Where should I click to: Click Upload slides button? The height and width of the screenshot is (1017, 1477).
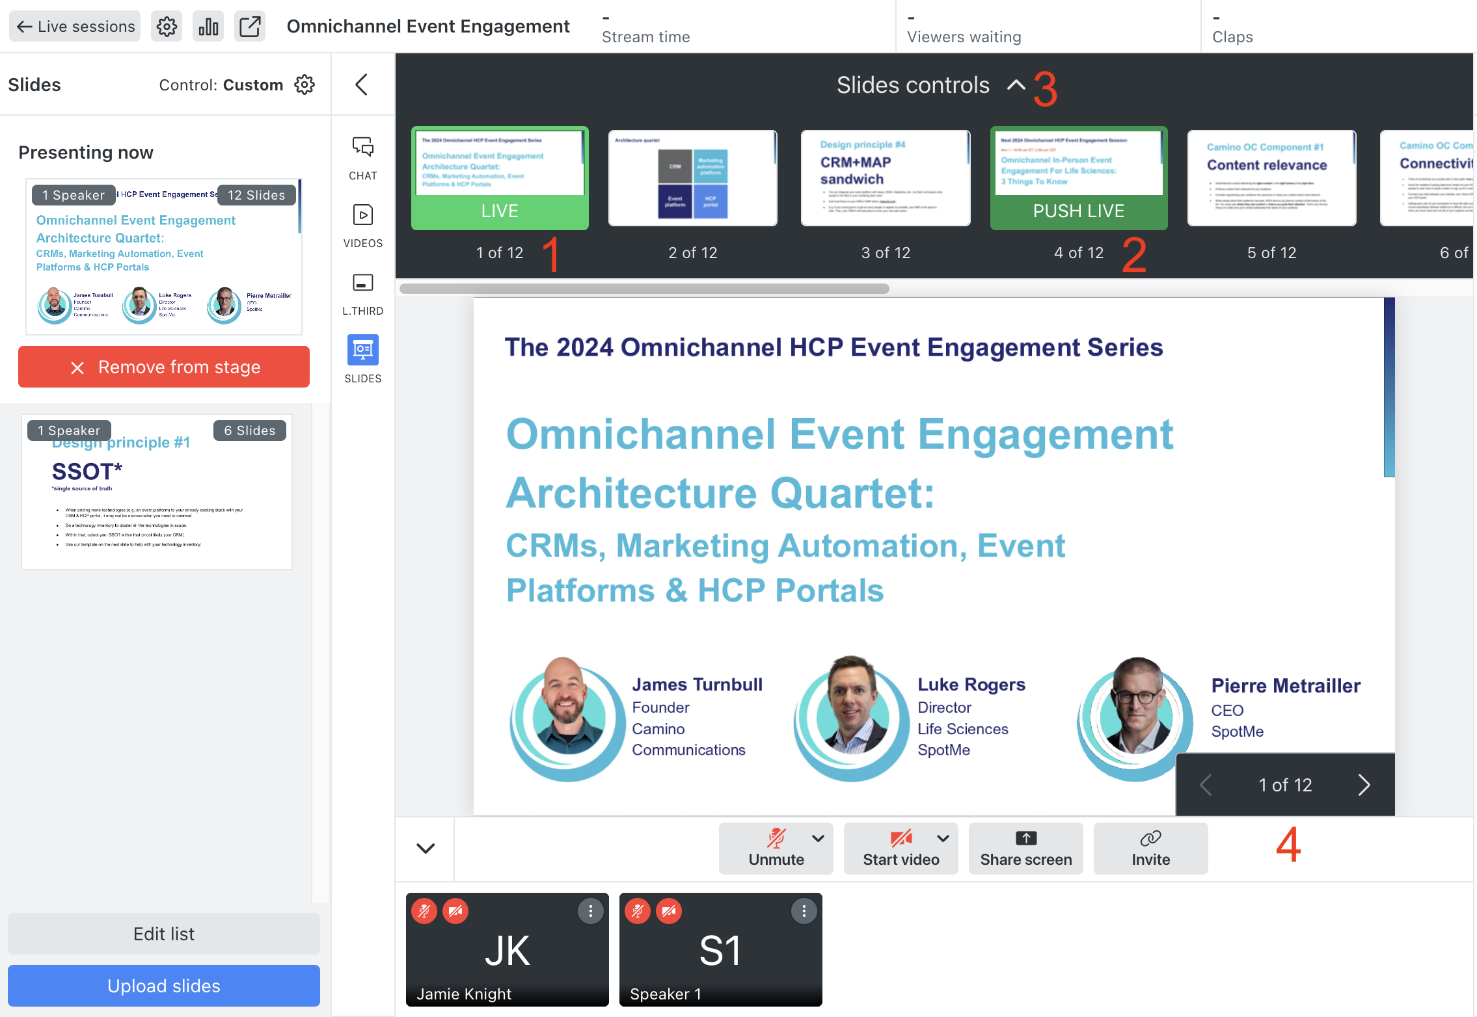[x=164, y=986]
